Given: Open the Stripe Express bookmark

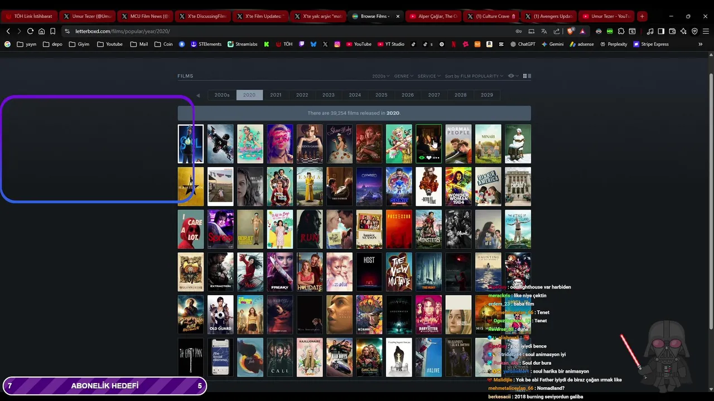Looking at the screenshot, I should [651, 44].
